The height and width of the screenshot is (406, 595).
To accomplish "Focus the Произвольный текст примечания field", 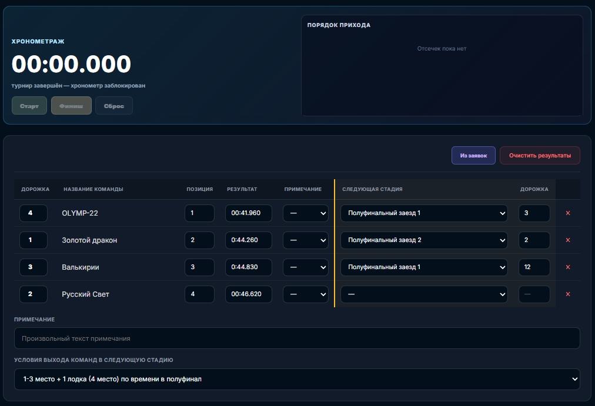I will pos(297,338).
